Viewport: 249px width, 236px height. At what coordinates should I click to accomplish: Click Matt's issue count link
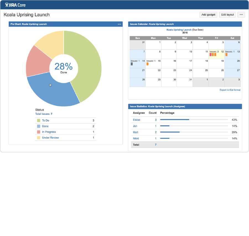(x=155, y=132)
